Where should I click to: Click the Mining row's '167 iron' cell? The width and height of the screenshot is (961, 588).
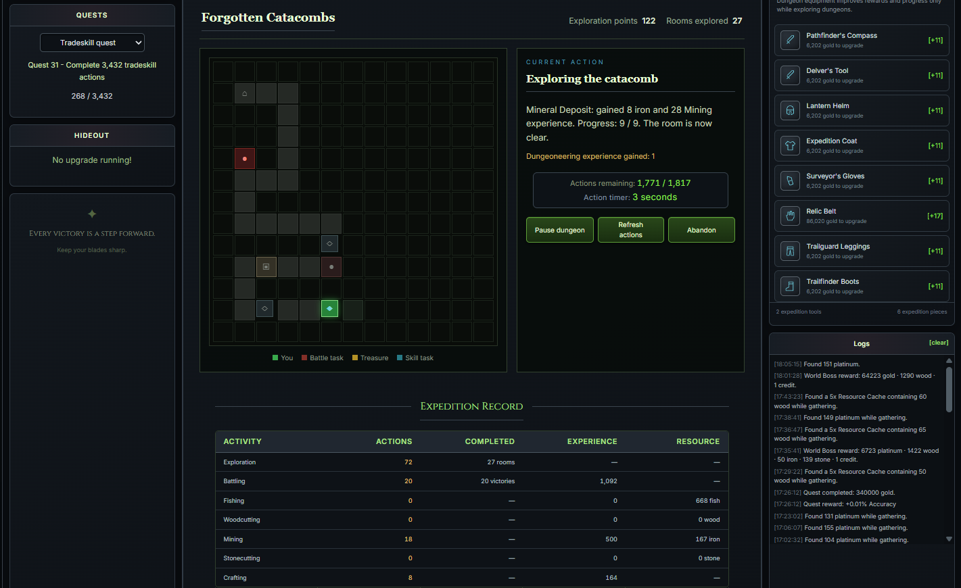(707, 539)
